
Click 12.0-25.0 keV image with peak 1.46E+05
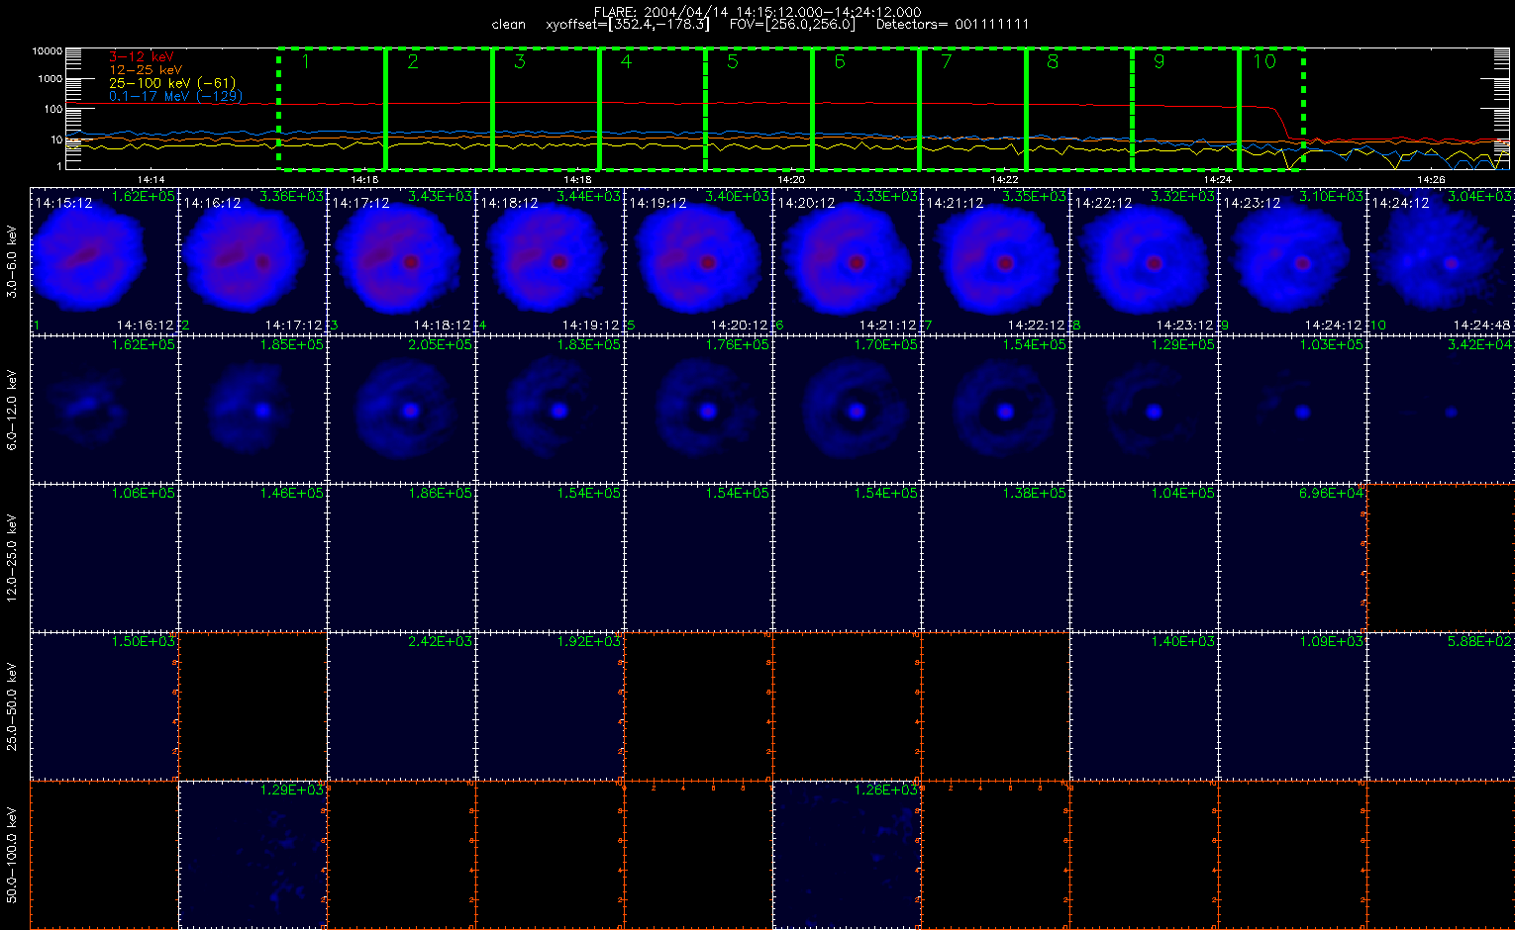pyautogui.click(x=252, y=557)
